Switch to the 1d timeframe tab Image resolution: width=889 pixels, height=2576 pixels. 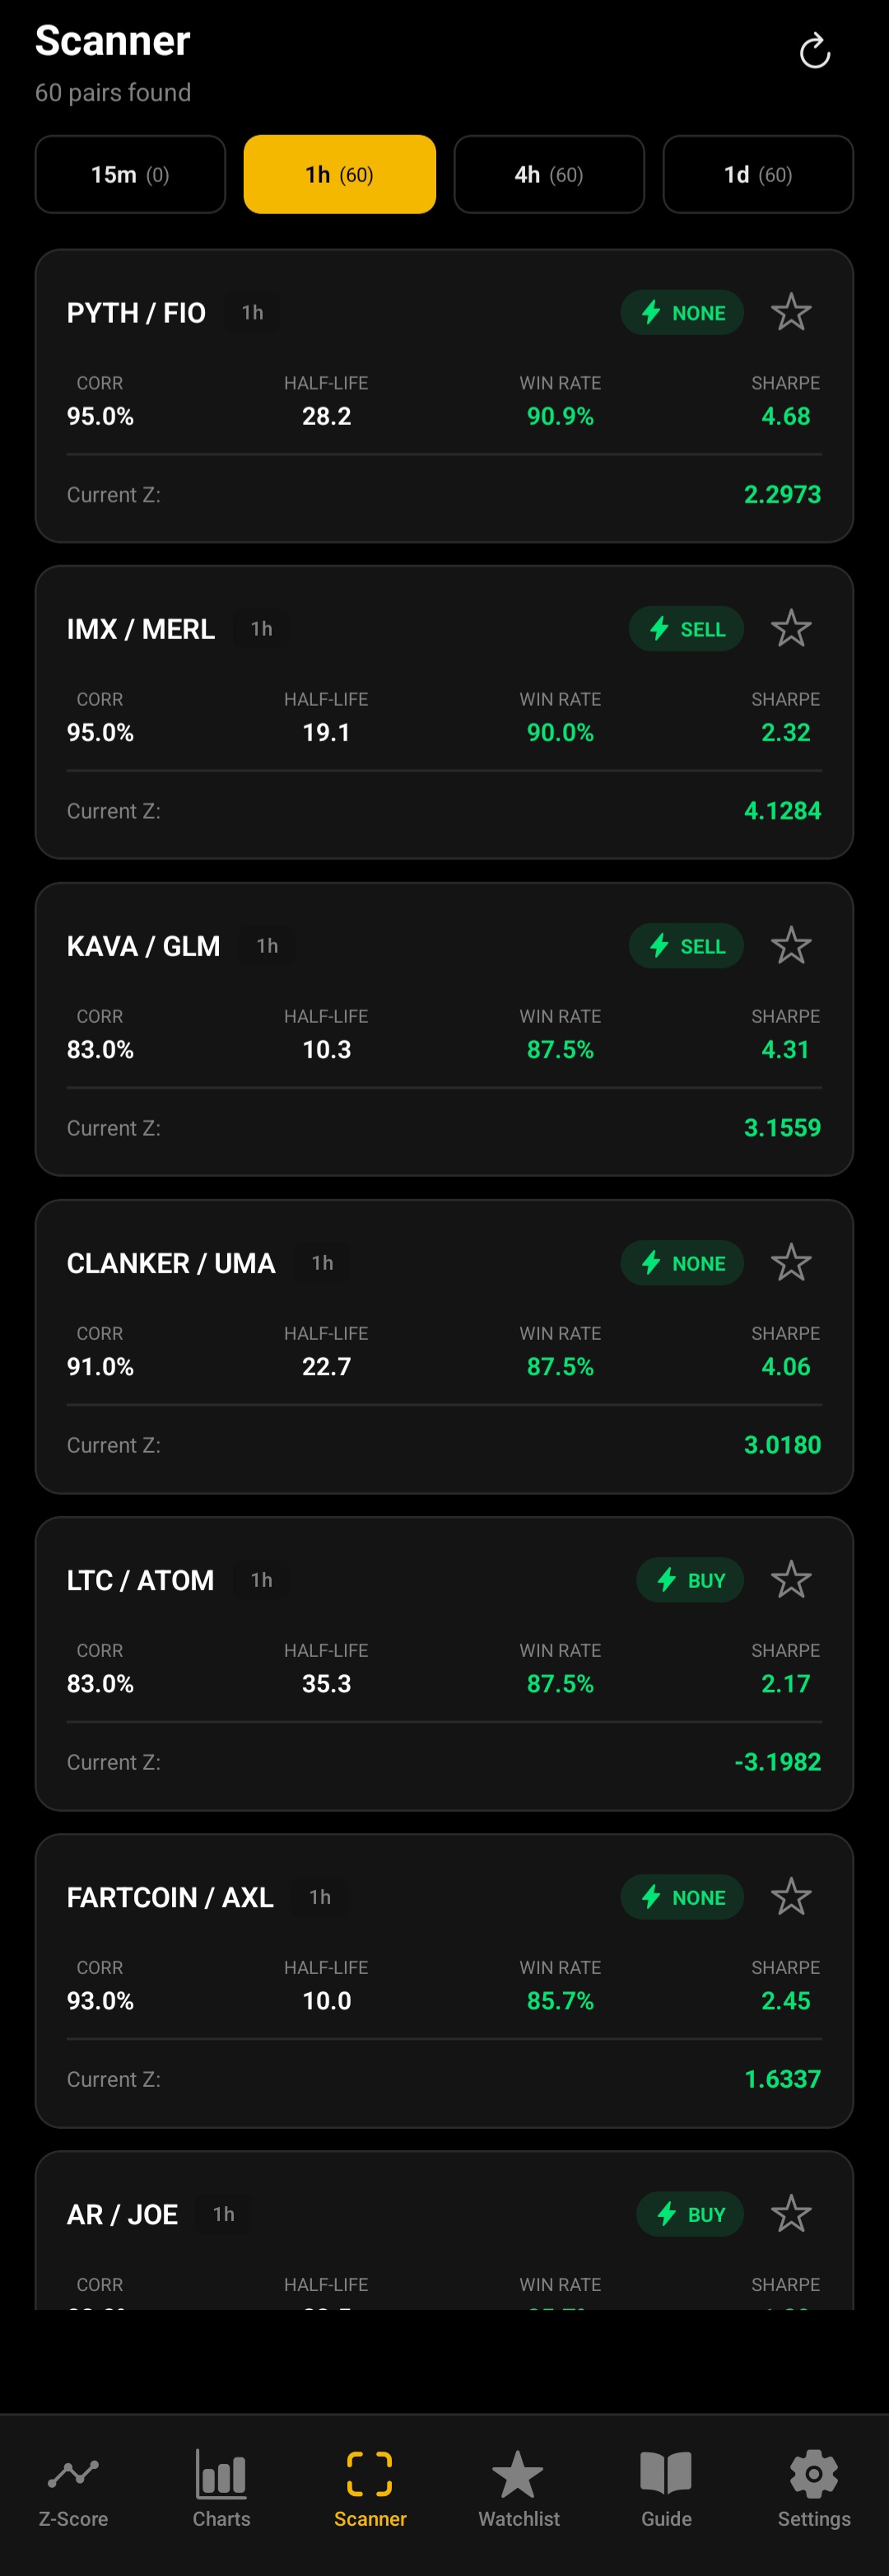(x=758, y=175)
